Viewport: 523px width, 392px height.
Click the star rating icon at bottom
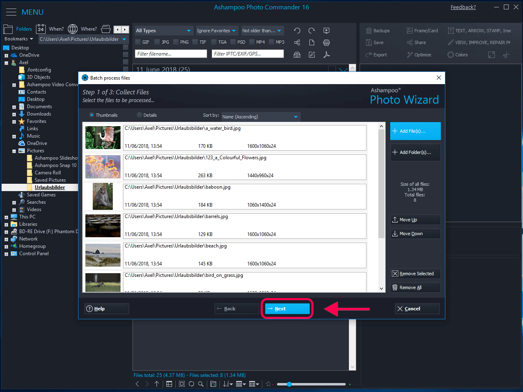pos(268,384)
